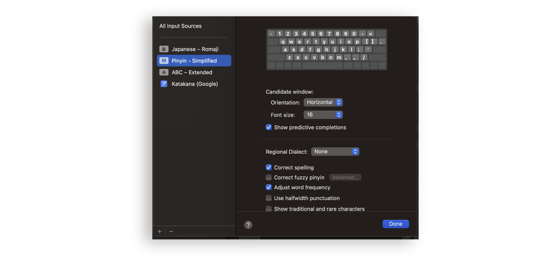Screen dimensions: 554x262
Task: Click the spacebar on keyboard preview
Action: point(323,65)
